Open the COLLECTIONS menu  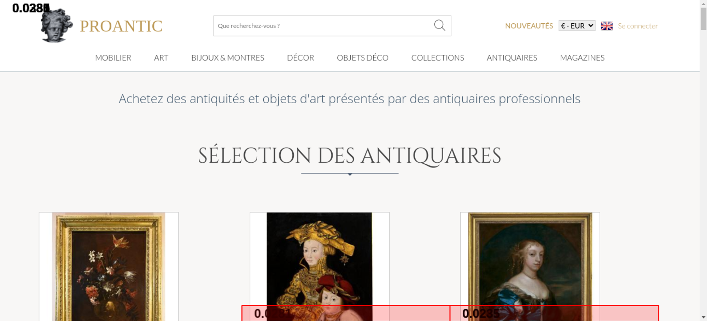point(438,58)
